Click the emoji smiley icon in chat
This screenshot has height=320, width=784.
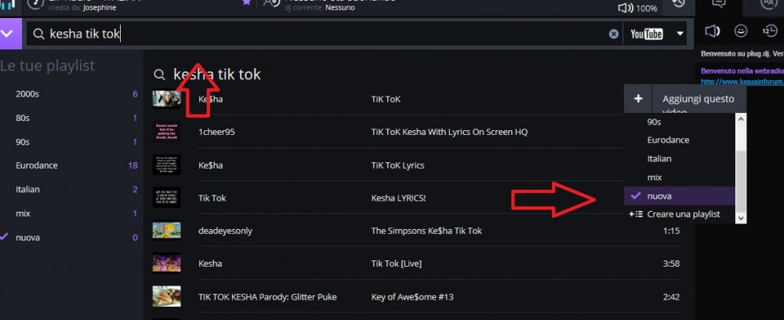pyautogui.click(x=740, y=31)
